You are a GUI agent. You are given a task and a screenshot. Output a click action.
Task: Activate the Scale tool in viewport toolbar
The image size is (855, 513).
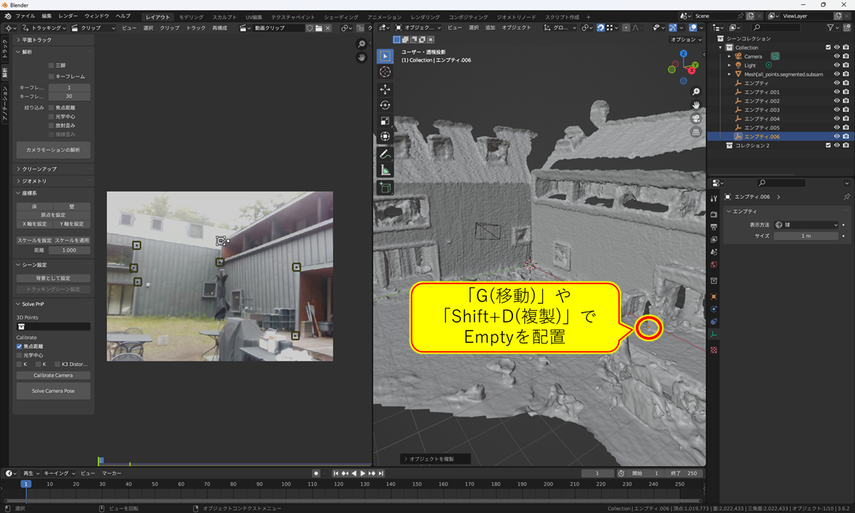385,120
